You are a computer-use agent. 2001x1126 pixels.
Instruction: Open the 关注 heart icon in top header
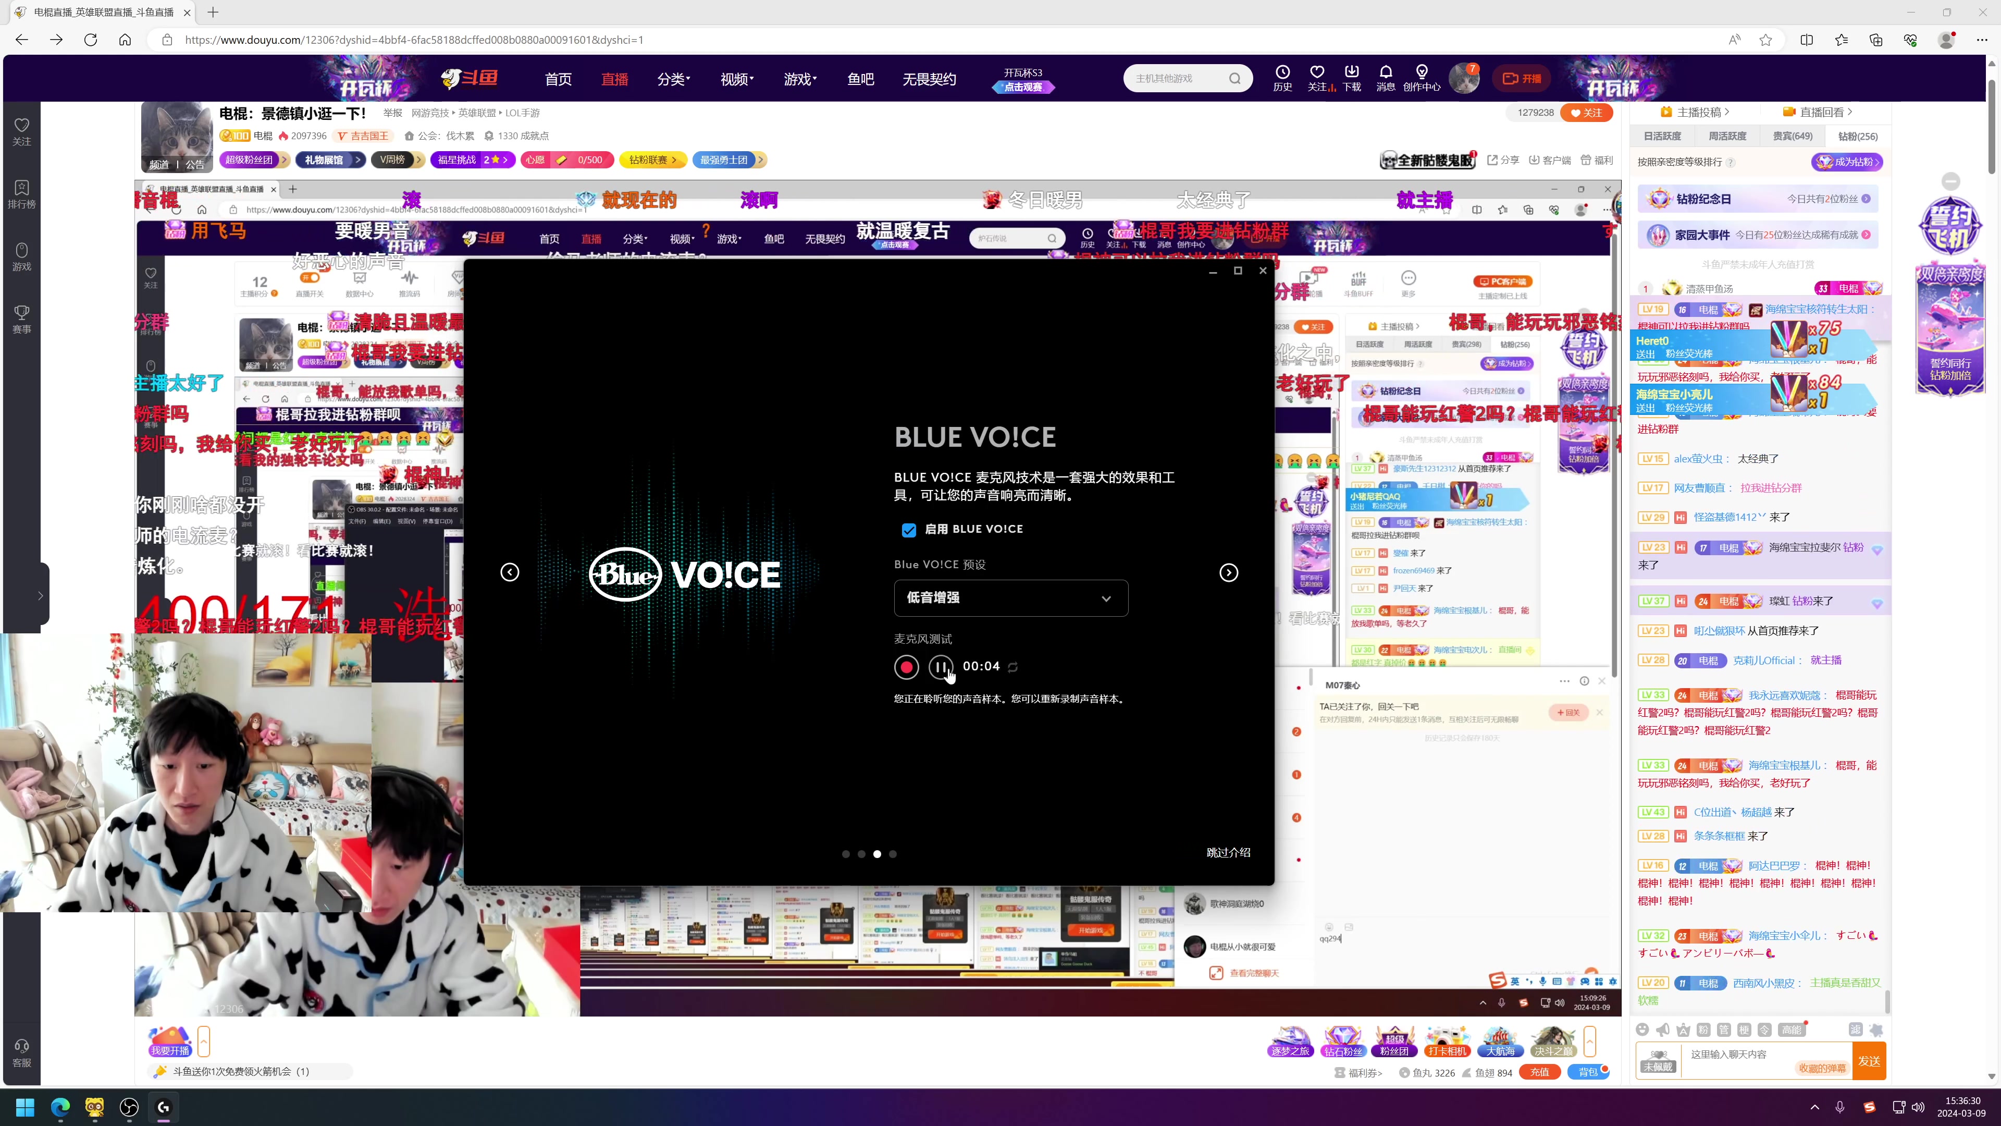[1317, 78]
